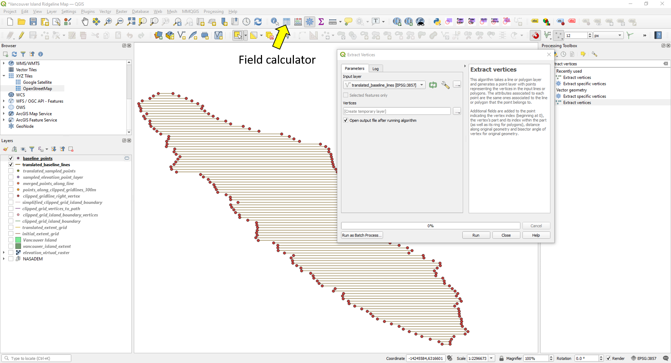The width and height of the screenshot is (671, 363).
Task: Click the Run button
Action: (x=475, y=235)
